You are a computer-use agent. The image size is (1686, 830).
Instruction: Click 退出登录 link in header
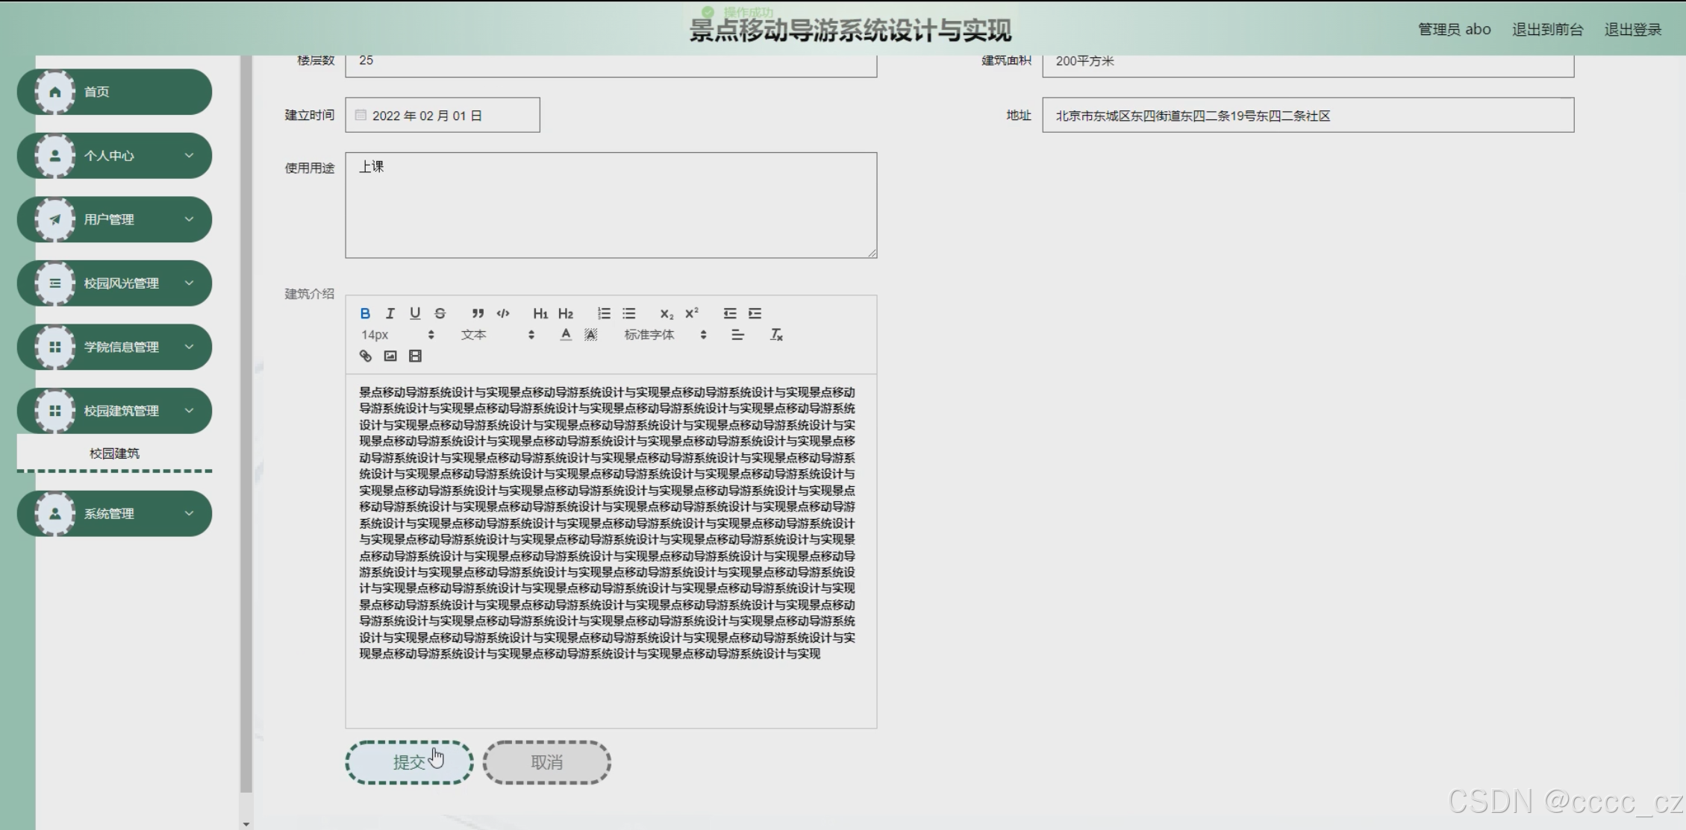(x=1632, y=30)
